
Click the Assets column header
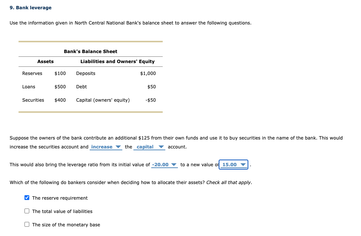coord(45,61)
